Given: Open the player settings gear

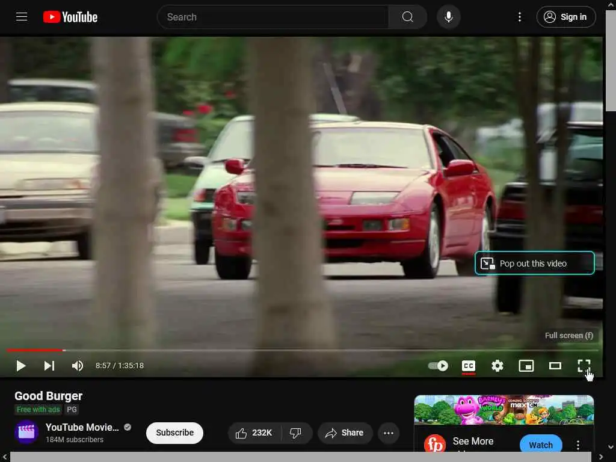Looking at the screenshot, I should tap(497, 366).
